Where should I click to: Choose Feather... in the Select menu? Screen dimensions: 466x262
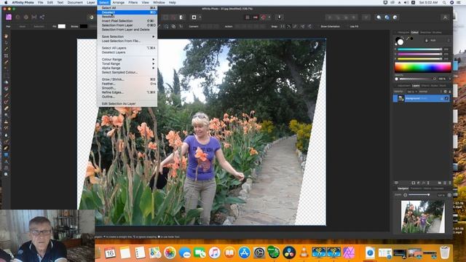click(x=127, y=84)
